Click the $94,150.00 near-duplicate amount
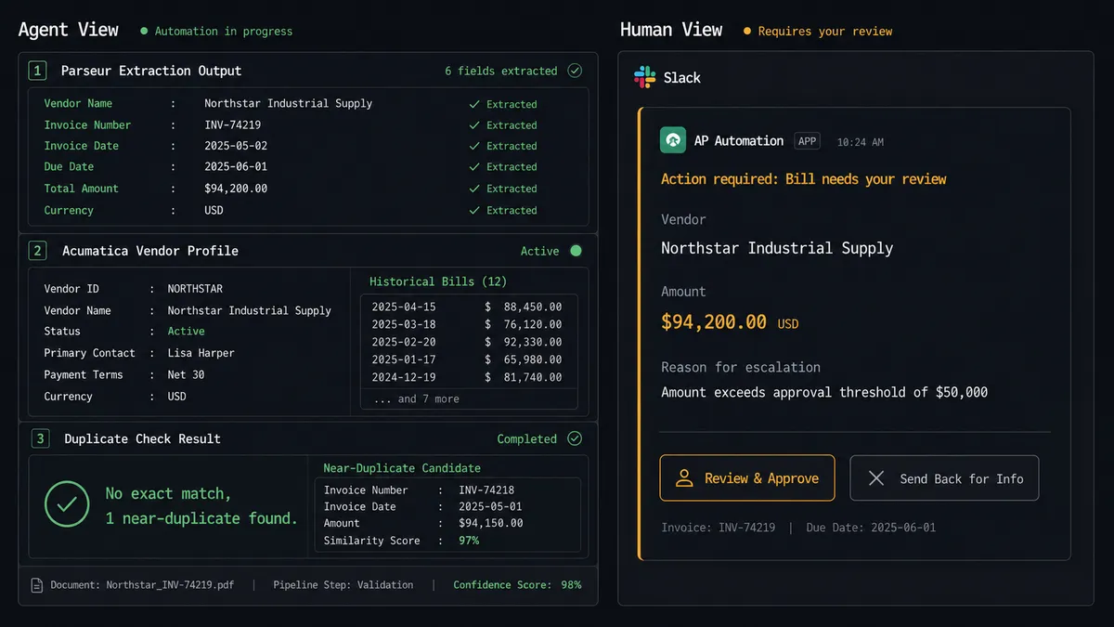Screen dimensions: 1114x627 490,523
